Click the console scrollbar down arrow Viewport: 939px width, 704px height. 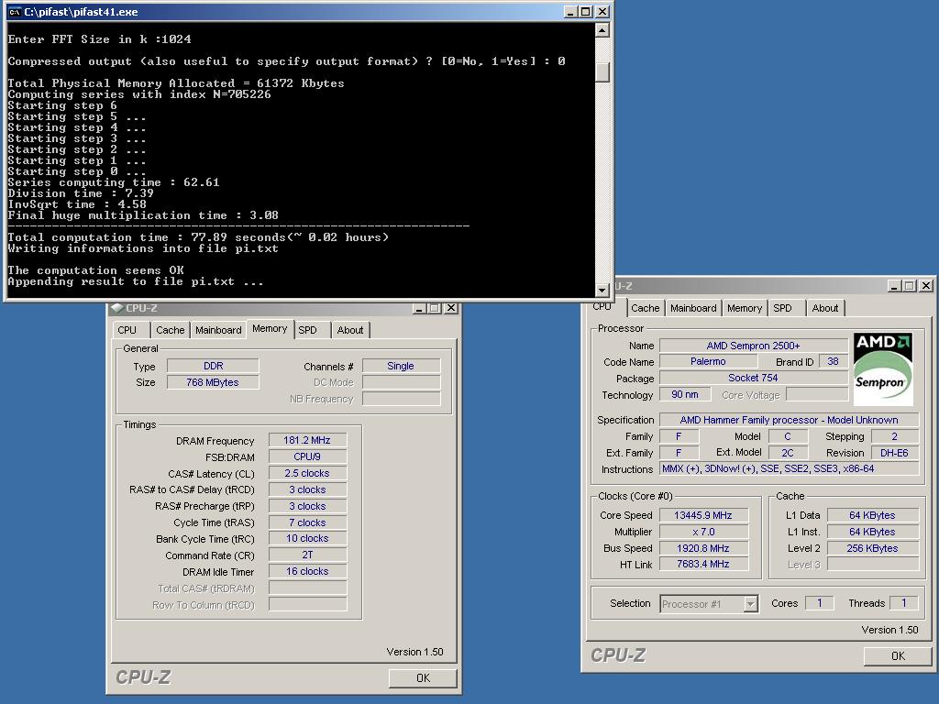(x=602, y=290)
